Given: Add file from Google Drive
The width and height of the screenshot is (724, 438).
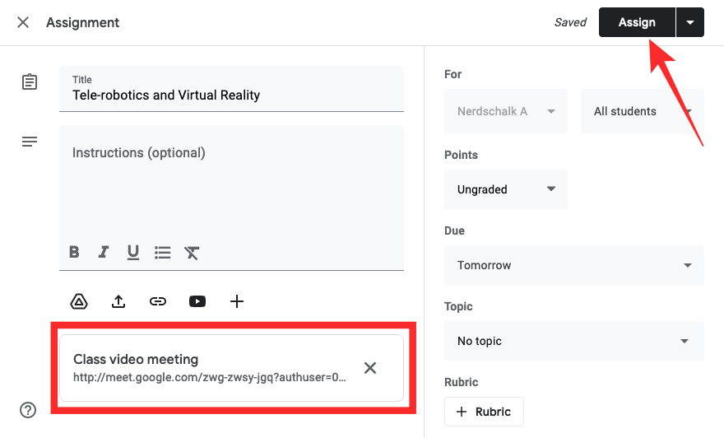Looking at the screenshot, I should pyautogui.click(x=79, y=301).
